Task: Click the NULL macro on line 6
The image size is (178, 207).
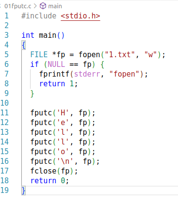Action: (x=56, y=64)
